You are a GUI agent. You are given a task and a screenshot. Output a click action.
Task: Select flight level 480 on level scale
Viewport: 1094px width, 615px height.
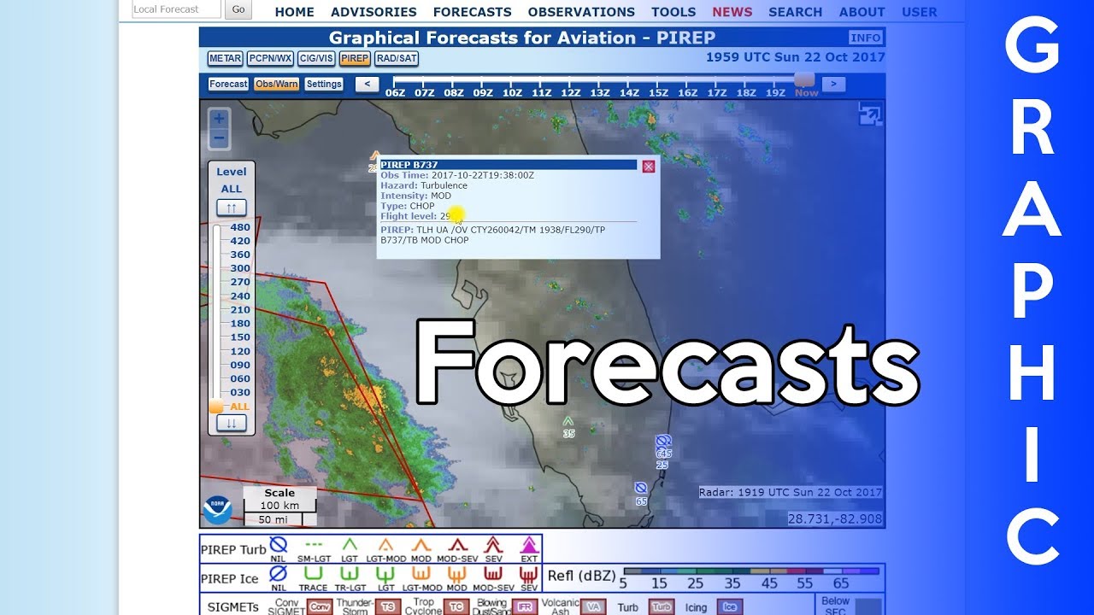coord(240,227)
